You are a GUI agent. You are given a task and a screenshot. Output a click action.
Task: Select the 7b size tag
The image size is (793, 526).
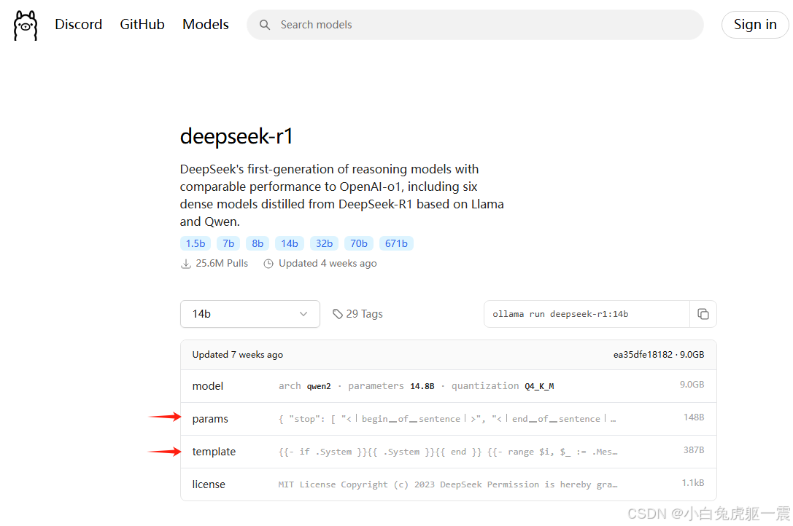tap(228, 243)
